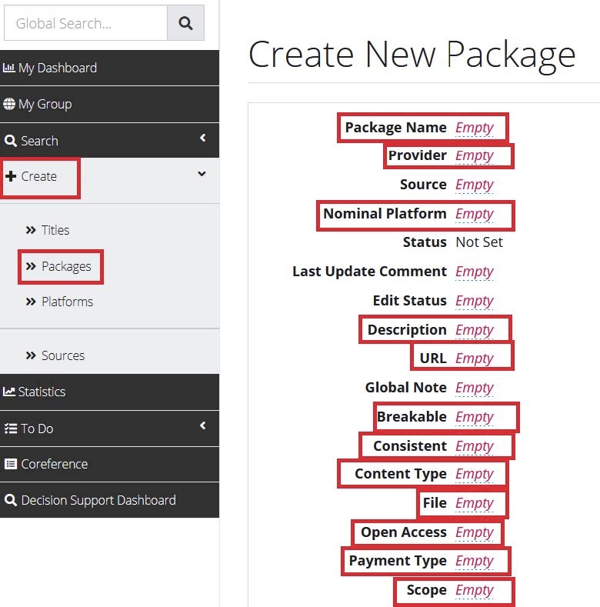Click the magnifier search button icon

[185, 23]
